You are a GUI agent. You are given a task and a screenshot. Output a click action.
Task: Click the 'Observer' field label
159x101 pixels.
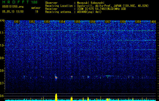coord(51,3)
